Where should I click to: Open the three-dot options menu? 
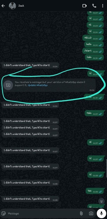pos(103,6)
